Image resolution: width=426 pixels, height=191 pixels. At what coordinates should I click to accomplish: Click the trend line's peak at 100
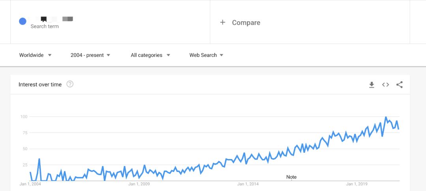[386, 117]
